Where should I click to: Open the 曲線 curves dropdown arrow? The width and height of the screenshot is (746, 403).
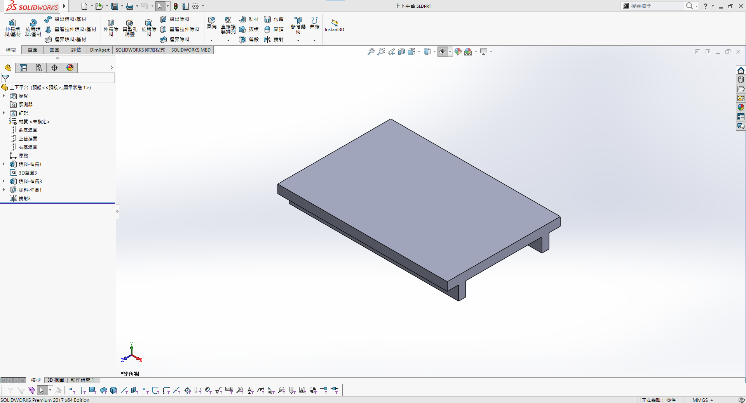click(315, 40)
